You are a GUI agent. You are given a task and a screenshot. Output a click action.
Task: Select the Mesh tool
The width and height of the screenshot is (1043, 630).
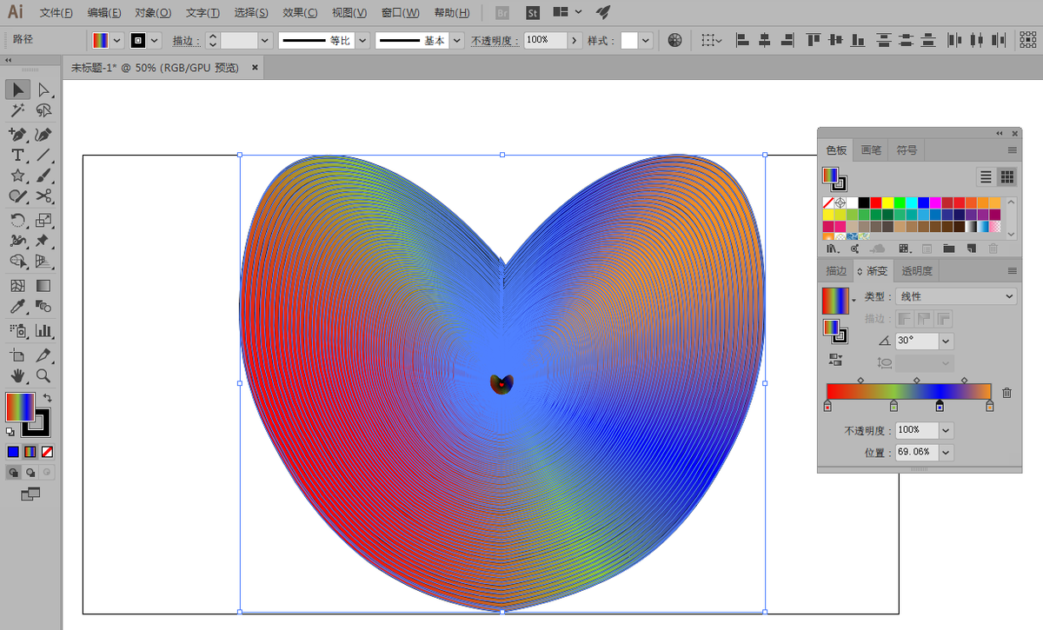point(17,285)
